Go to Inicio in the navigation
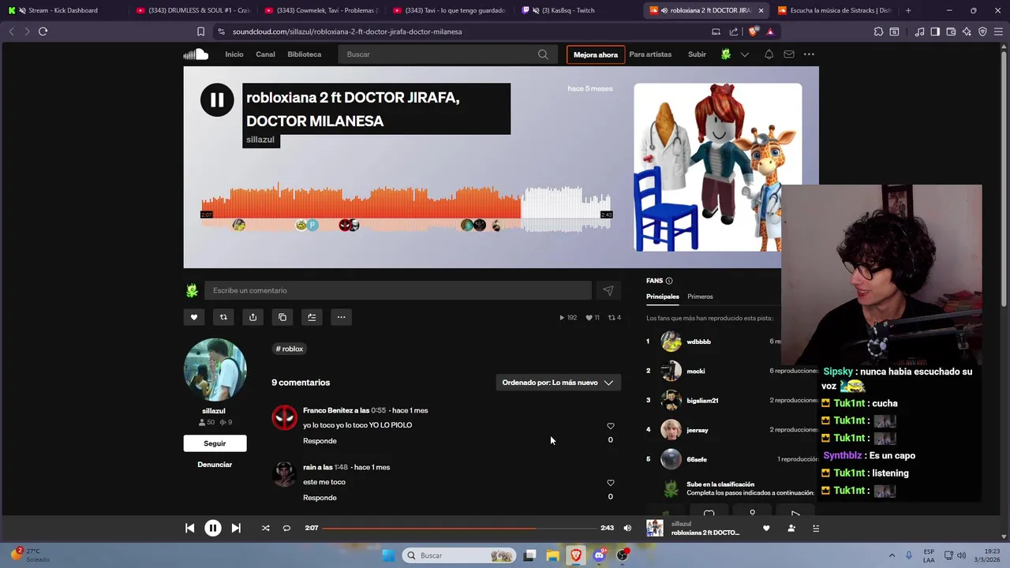The height and width of the screenshot is (568, 1010). coord(234,54)
